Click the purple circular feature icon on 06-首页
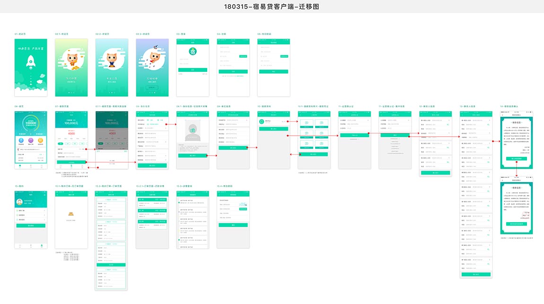Screen dimensions: 544x304 coord(30,141)
